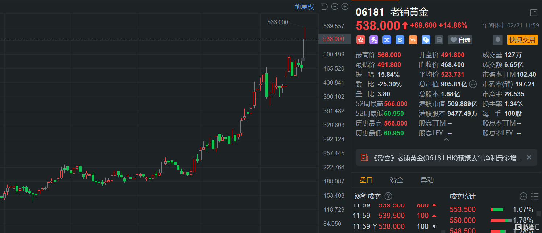Open the help icon next to 逐笔成交

pyautogui.click(x=388, y=196)
